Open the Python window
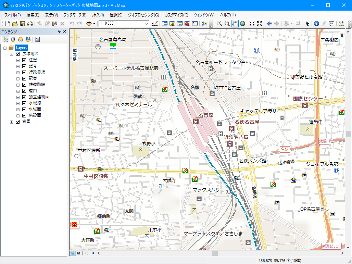Screen dimensions: 352x264 [x=195, y=23]
